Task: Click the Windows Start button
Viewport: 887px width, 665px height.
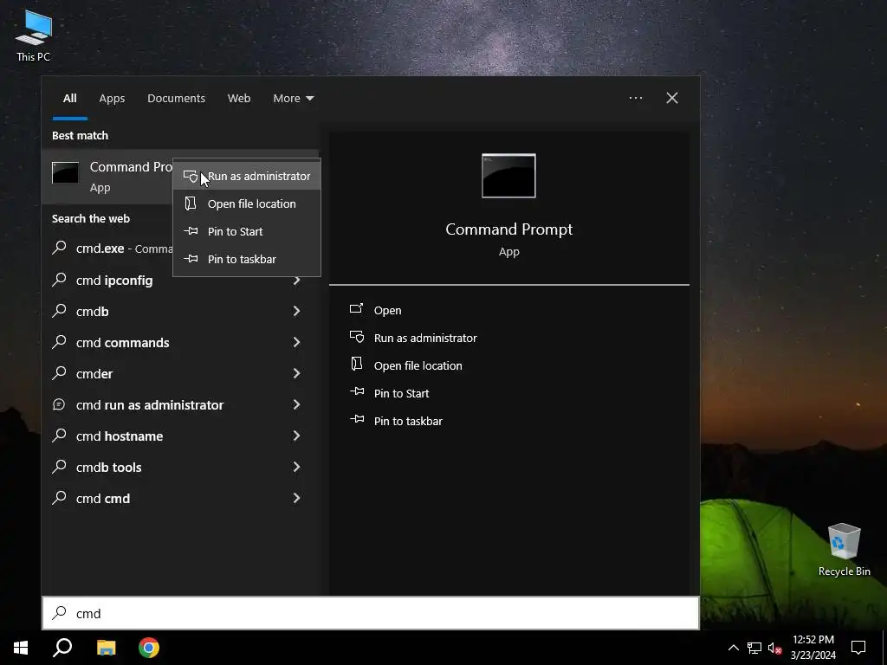Action: 21,648
